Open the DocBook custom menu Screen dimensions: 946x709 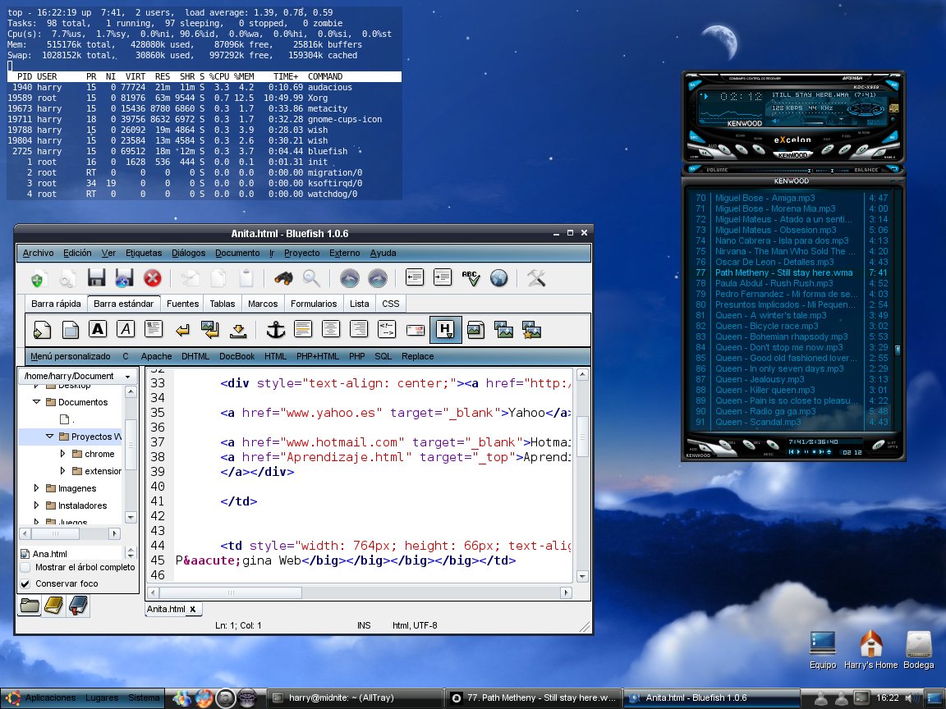tap(237, 356)
